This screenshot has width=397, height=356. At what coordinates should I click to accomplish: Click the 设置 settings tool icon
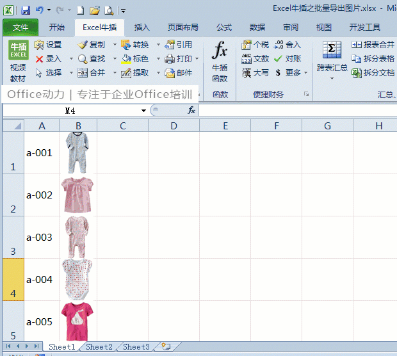(x=39, y=45)
